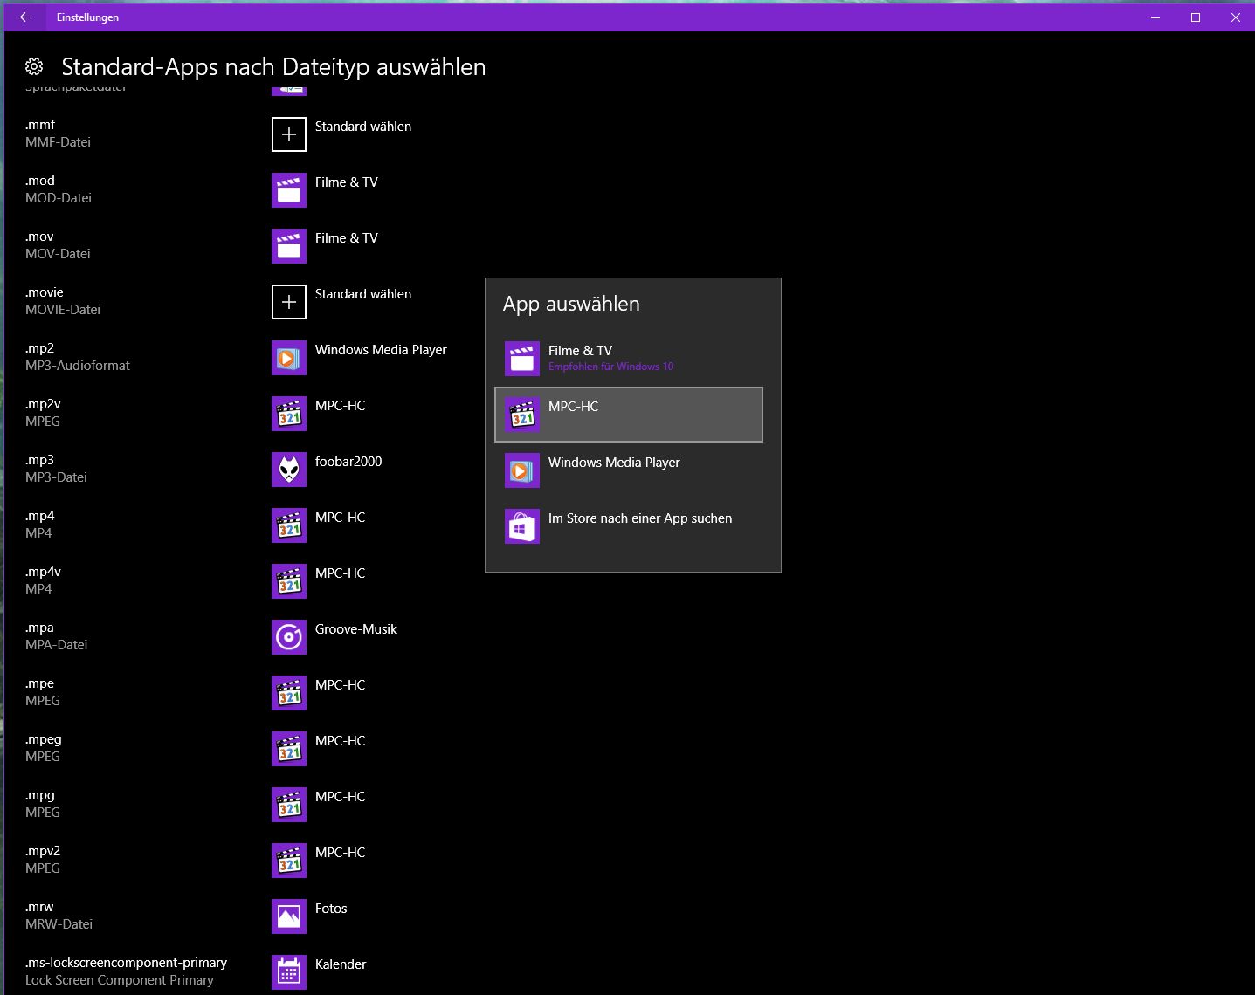Screen dimensions: 1255x995
Task: Click Lock Screen Component Primary text
Action: click(120, 980)
